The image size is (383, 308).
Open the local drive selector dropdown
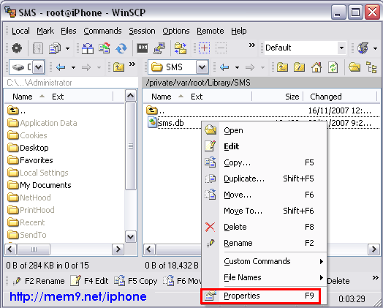pyautogui.click(x=39, y=67)
